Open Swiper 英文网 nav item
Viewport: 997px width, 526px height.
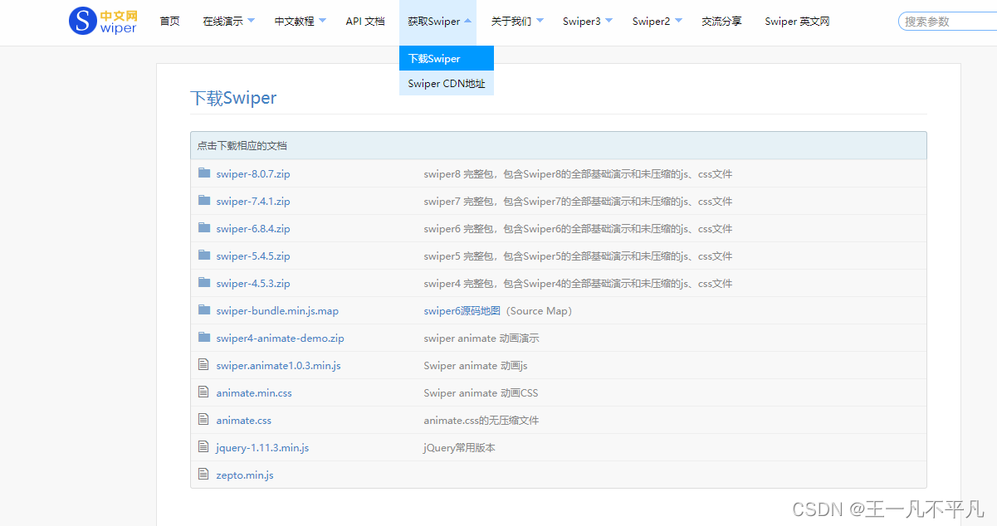click(797, 22)
